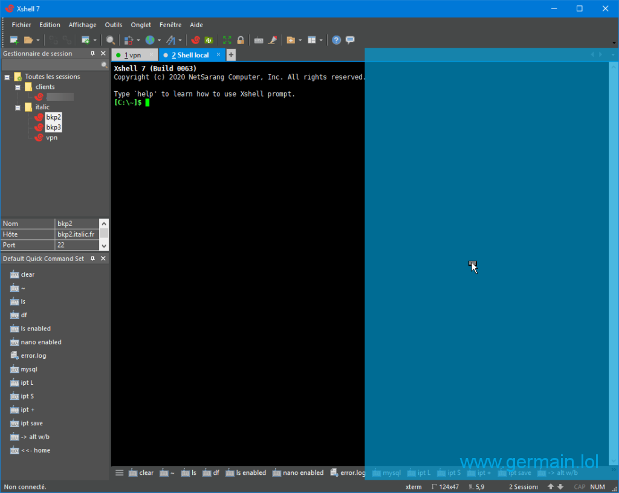The width and height of the screenshot is (619, 493).
Task: Click the highlighter pen toolbar icon
Action: tap(273, 40)
